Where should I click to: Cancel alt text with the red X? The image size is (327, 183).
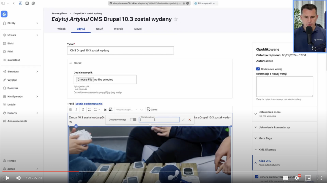(190, 120)
